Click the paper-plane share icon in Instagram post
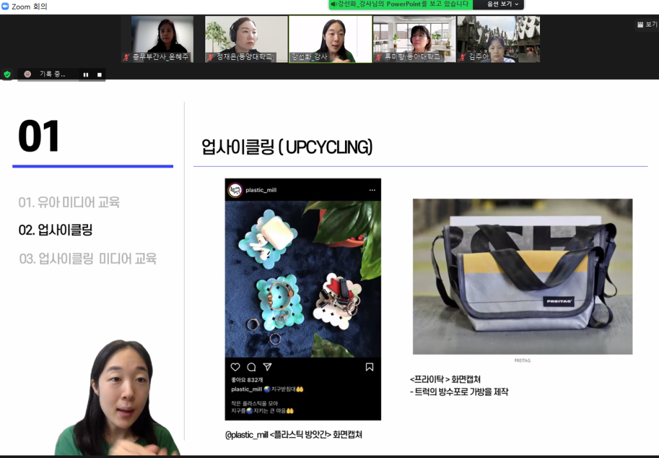This screenshot has height=458, width=659. [267, 367]
